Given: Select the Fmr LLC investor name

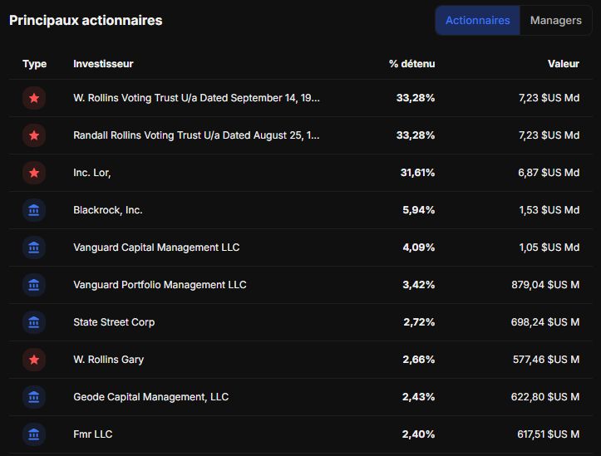Looking at the screenshot, I should click(x=93, y=434).
